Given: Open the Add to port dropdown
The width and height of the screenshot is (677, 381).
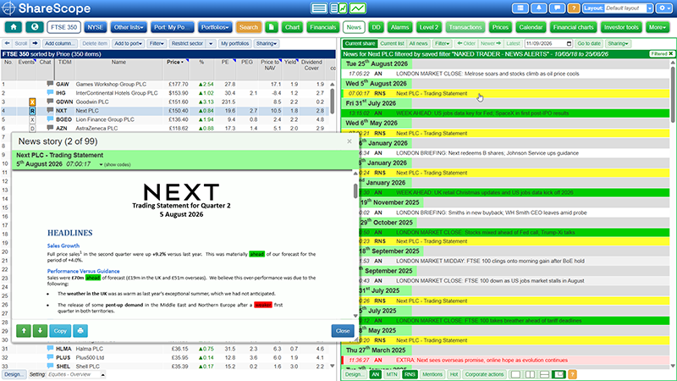Looking at the screenshot, I should pos(128,44).
